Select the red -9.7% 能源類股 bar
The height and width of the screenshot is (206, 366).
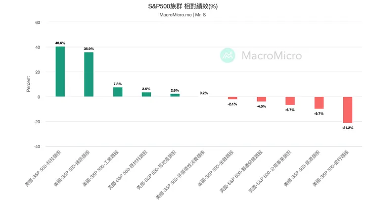[x=319, y=103]
